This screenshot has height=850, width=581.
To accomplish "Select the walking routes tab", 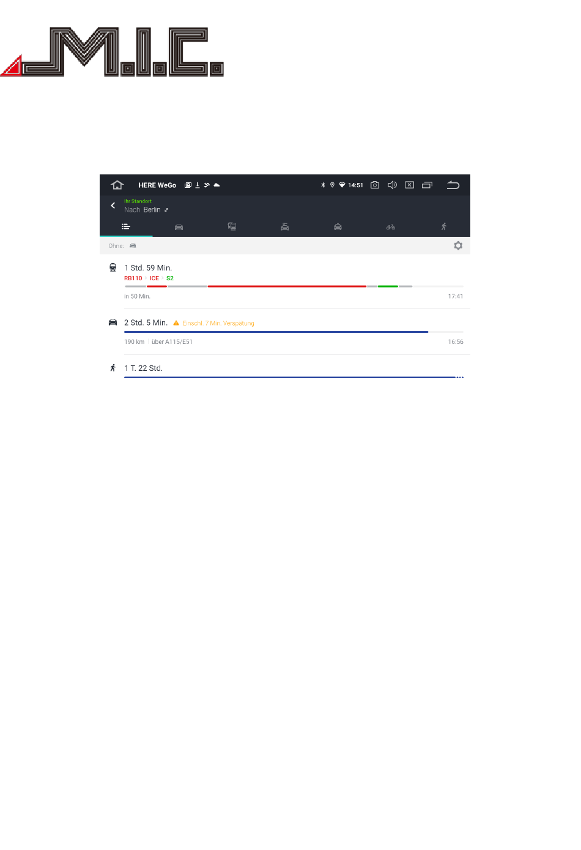I will tap(444, 226).
